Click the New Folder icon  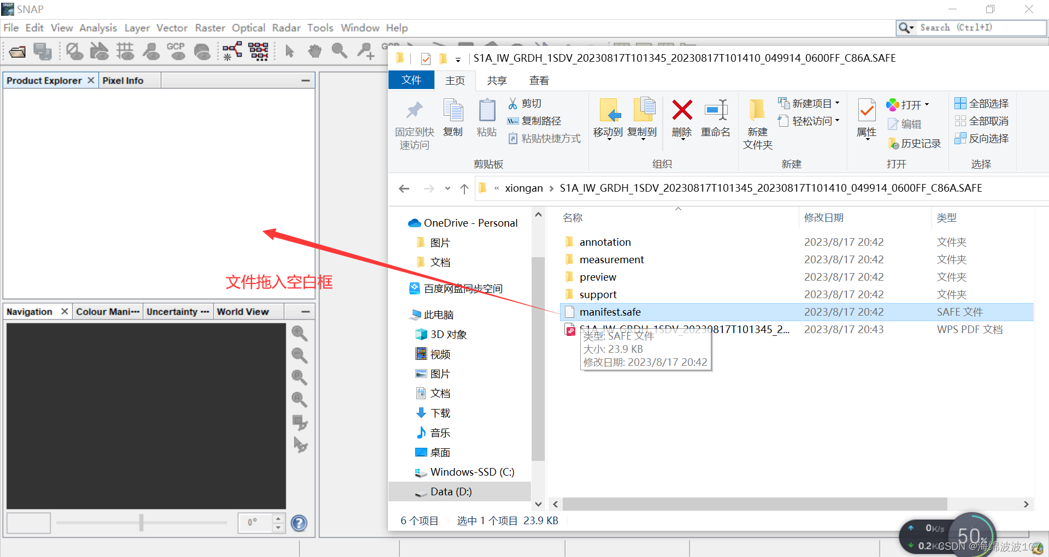(x=757, y=110)
